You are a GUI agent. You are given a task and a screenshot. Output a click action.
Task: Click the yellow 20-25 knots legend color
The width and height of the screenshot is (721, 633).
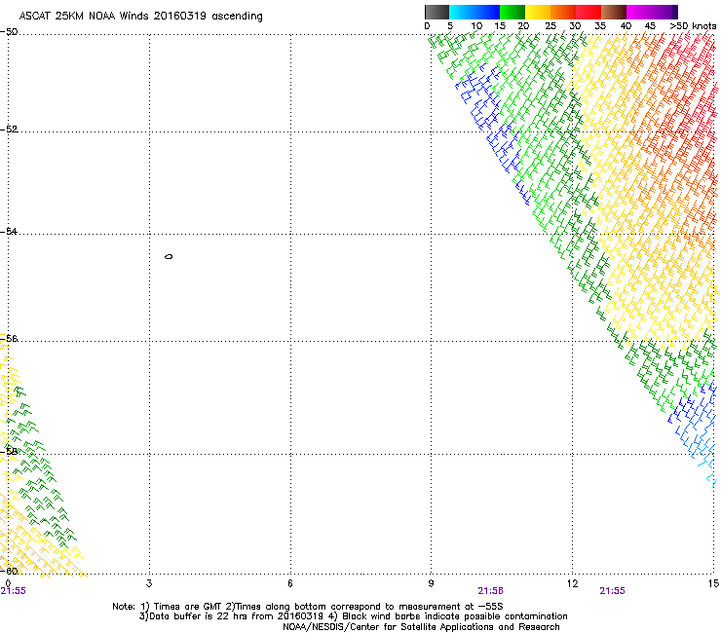[538, 12]
